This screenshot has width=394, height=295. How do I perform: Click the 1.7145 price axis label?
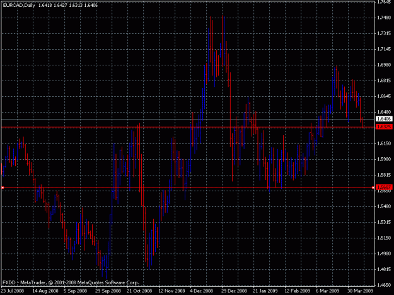[x=384, y=49]
